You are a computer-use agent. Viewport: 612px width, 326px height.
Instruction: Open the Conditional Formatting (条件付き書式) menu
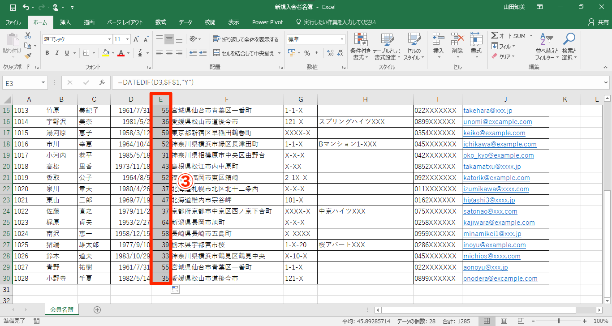tap(361, 47)
